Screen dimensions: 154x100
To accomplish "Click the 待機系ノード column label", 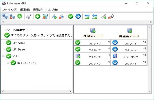I will pos(129,36).
